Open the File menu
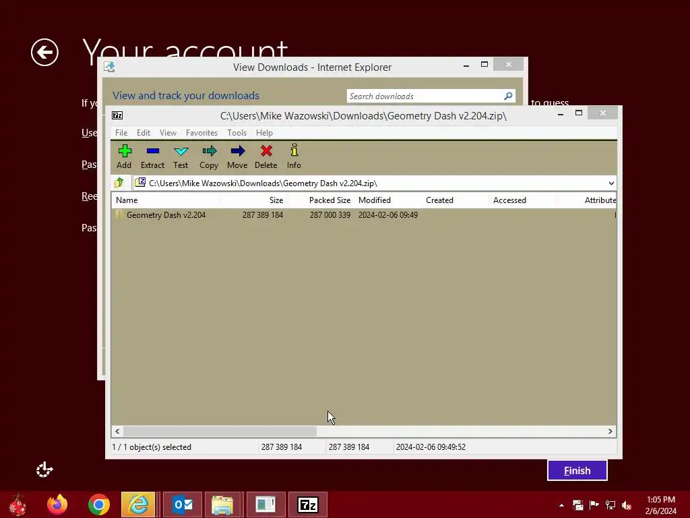 pos(121,133)
